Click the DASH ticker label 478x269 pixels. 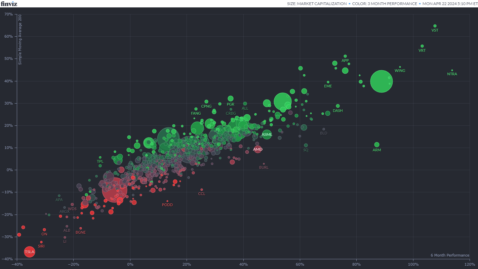338,111
